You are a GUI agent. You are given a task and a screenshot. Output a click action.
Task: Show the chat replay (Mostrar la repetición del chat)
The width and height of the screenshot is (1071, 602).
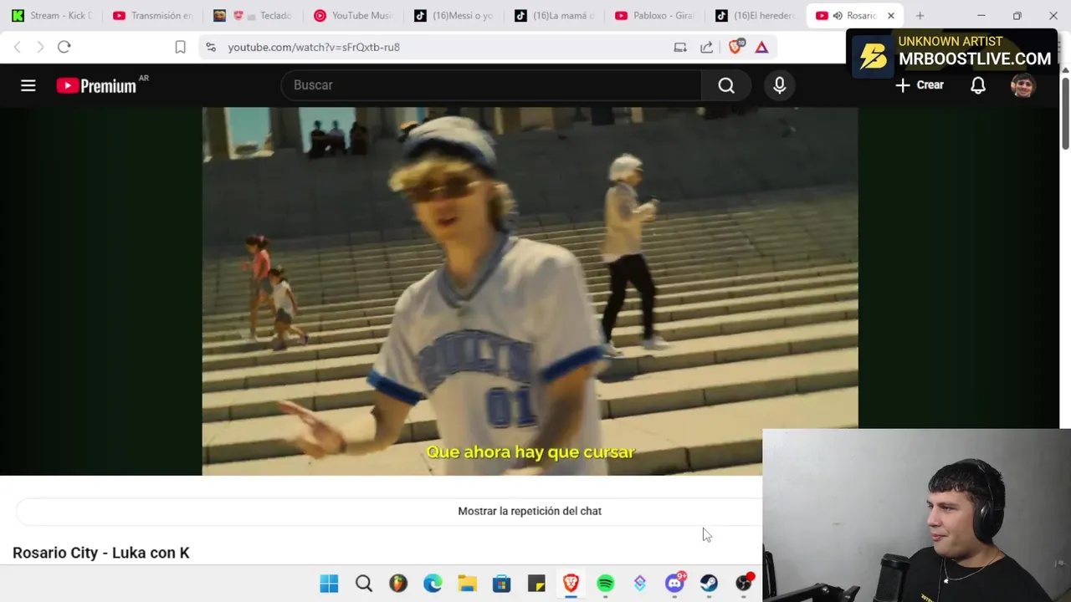(530, 511)
